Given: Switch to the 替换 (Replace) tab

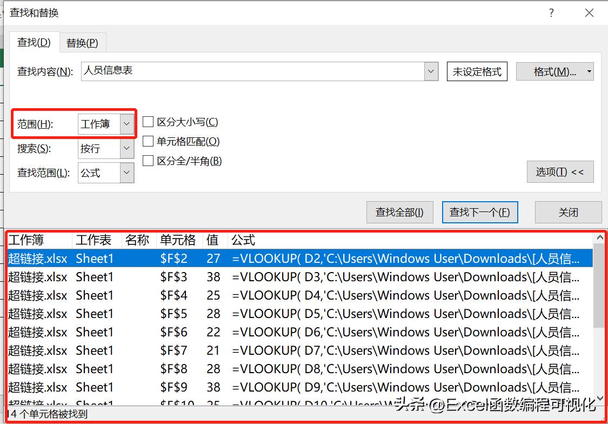Looking at the screenshot, I should tap(82, 42).
